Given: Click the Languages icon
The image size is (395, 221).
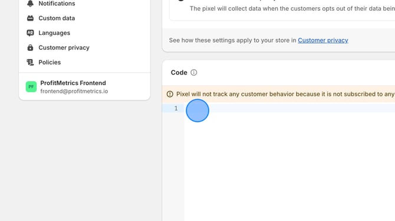Looking at the screenshot, I should coord(30,33).
